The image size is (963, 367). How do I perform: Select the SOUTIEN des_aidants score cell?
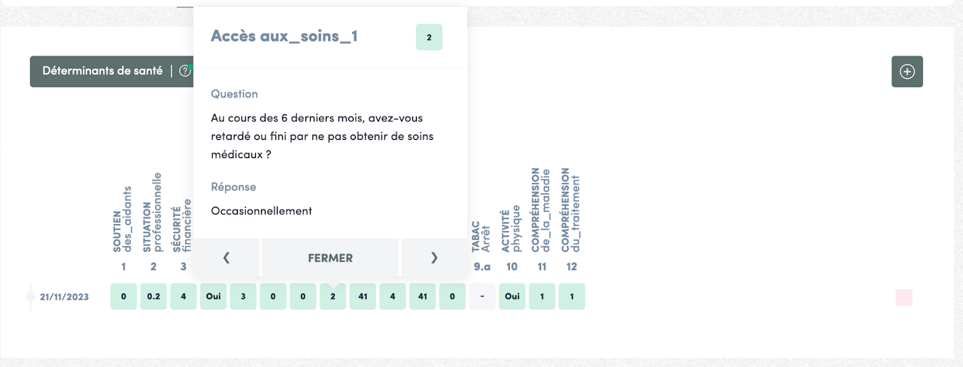click(x=123, y=296)
